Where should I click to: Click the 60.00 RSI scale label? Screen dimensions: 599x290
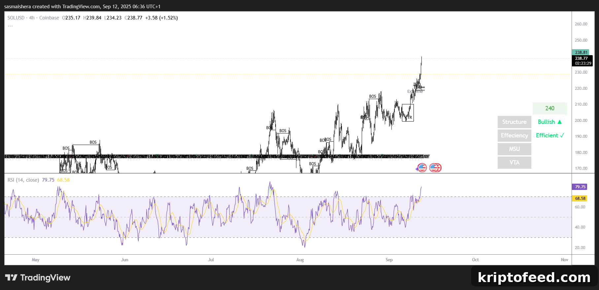[580, 207]
